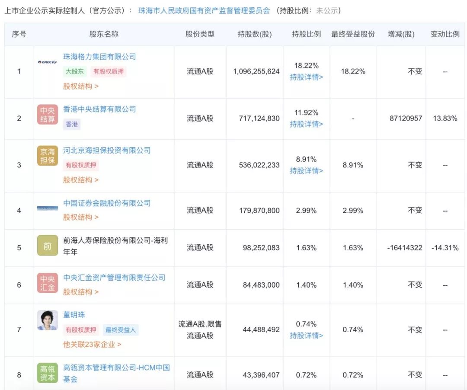Click the 股份类型 column header
467x390 pixels.
(x=200, y=34)
